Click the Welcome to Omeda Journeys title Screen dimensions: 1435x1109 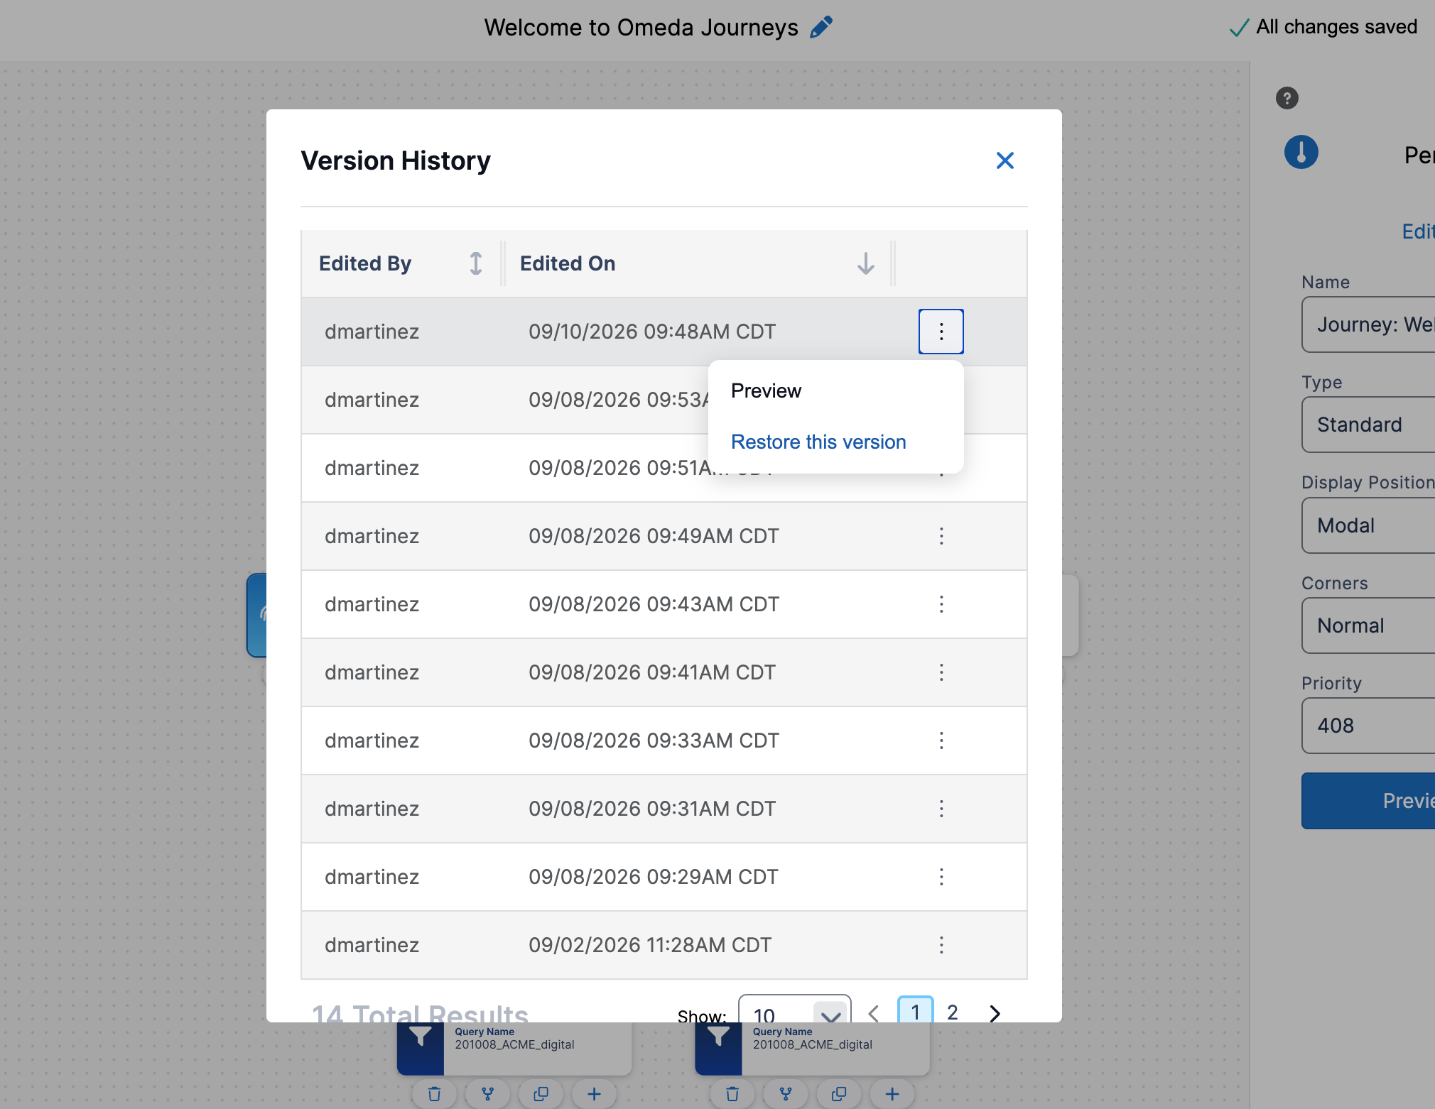[641, 27]
